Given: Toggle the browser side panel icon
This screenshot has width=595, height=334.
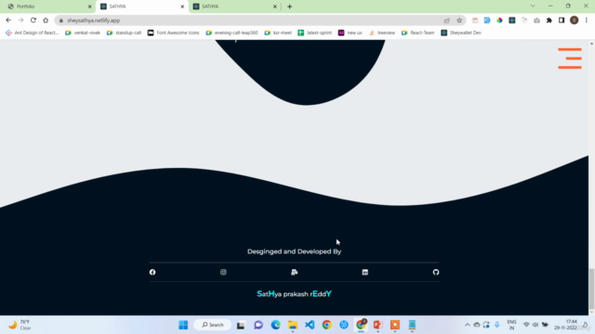Looking at the screenshot, I should [562, 20].
